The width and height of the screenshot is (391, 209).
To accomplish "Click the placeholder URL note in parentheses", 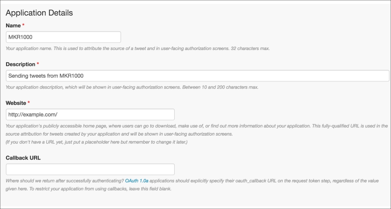I will [x=96, y=142].
